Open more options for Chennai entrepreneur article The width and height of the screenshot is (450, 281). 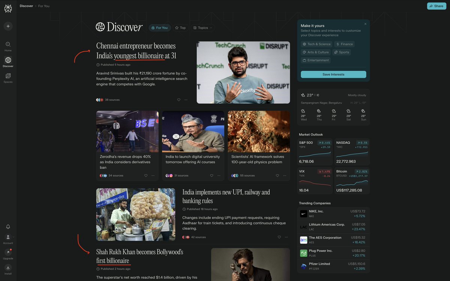pos(186,100)
